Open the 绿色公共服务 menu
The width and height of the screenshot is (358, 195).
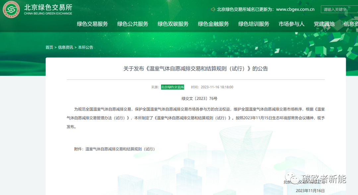(133, 24)
